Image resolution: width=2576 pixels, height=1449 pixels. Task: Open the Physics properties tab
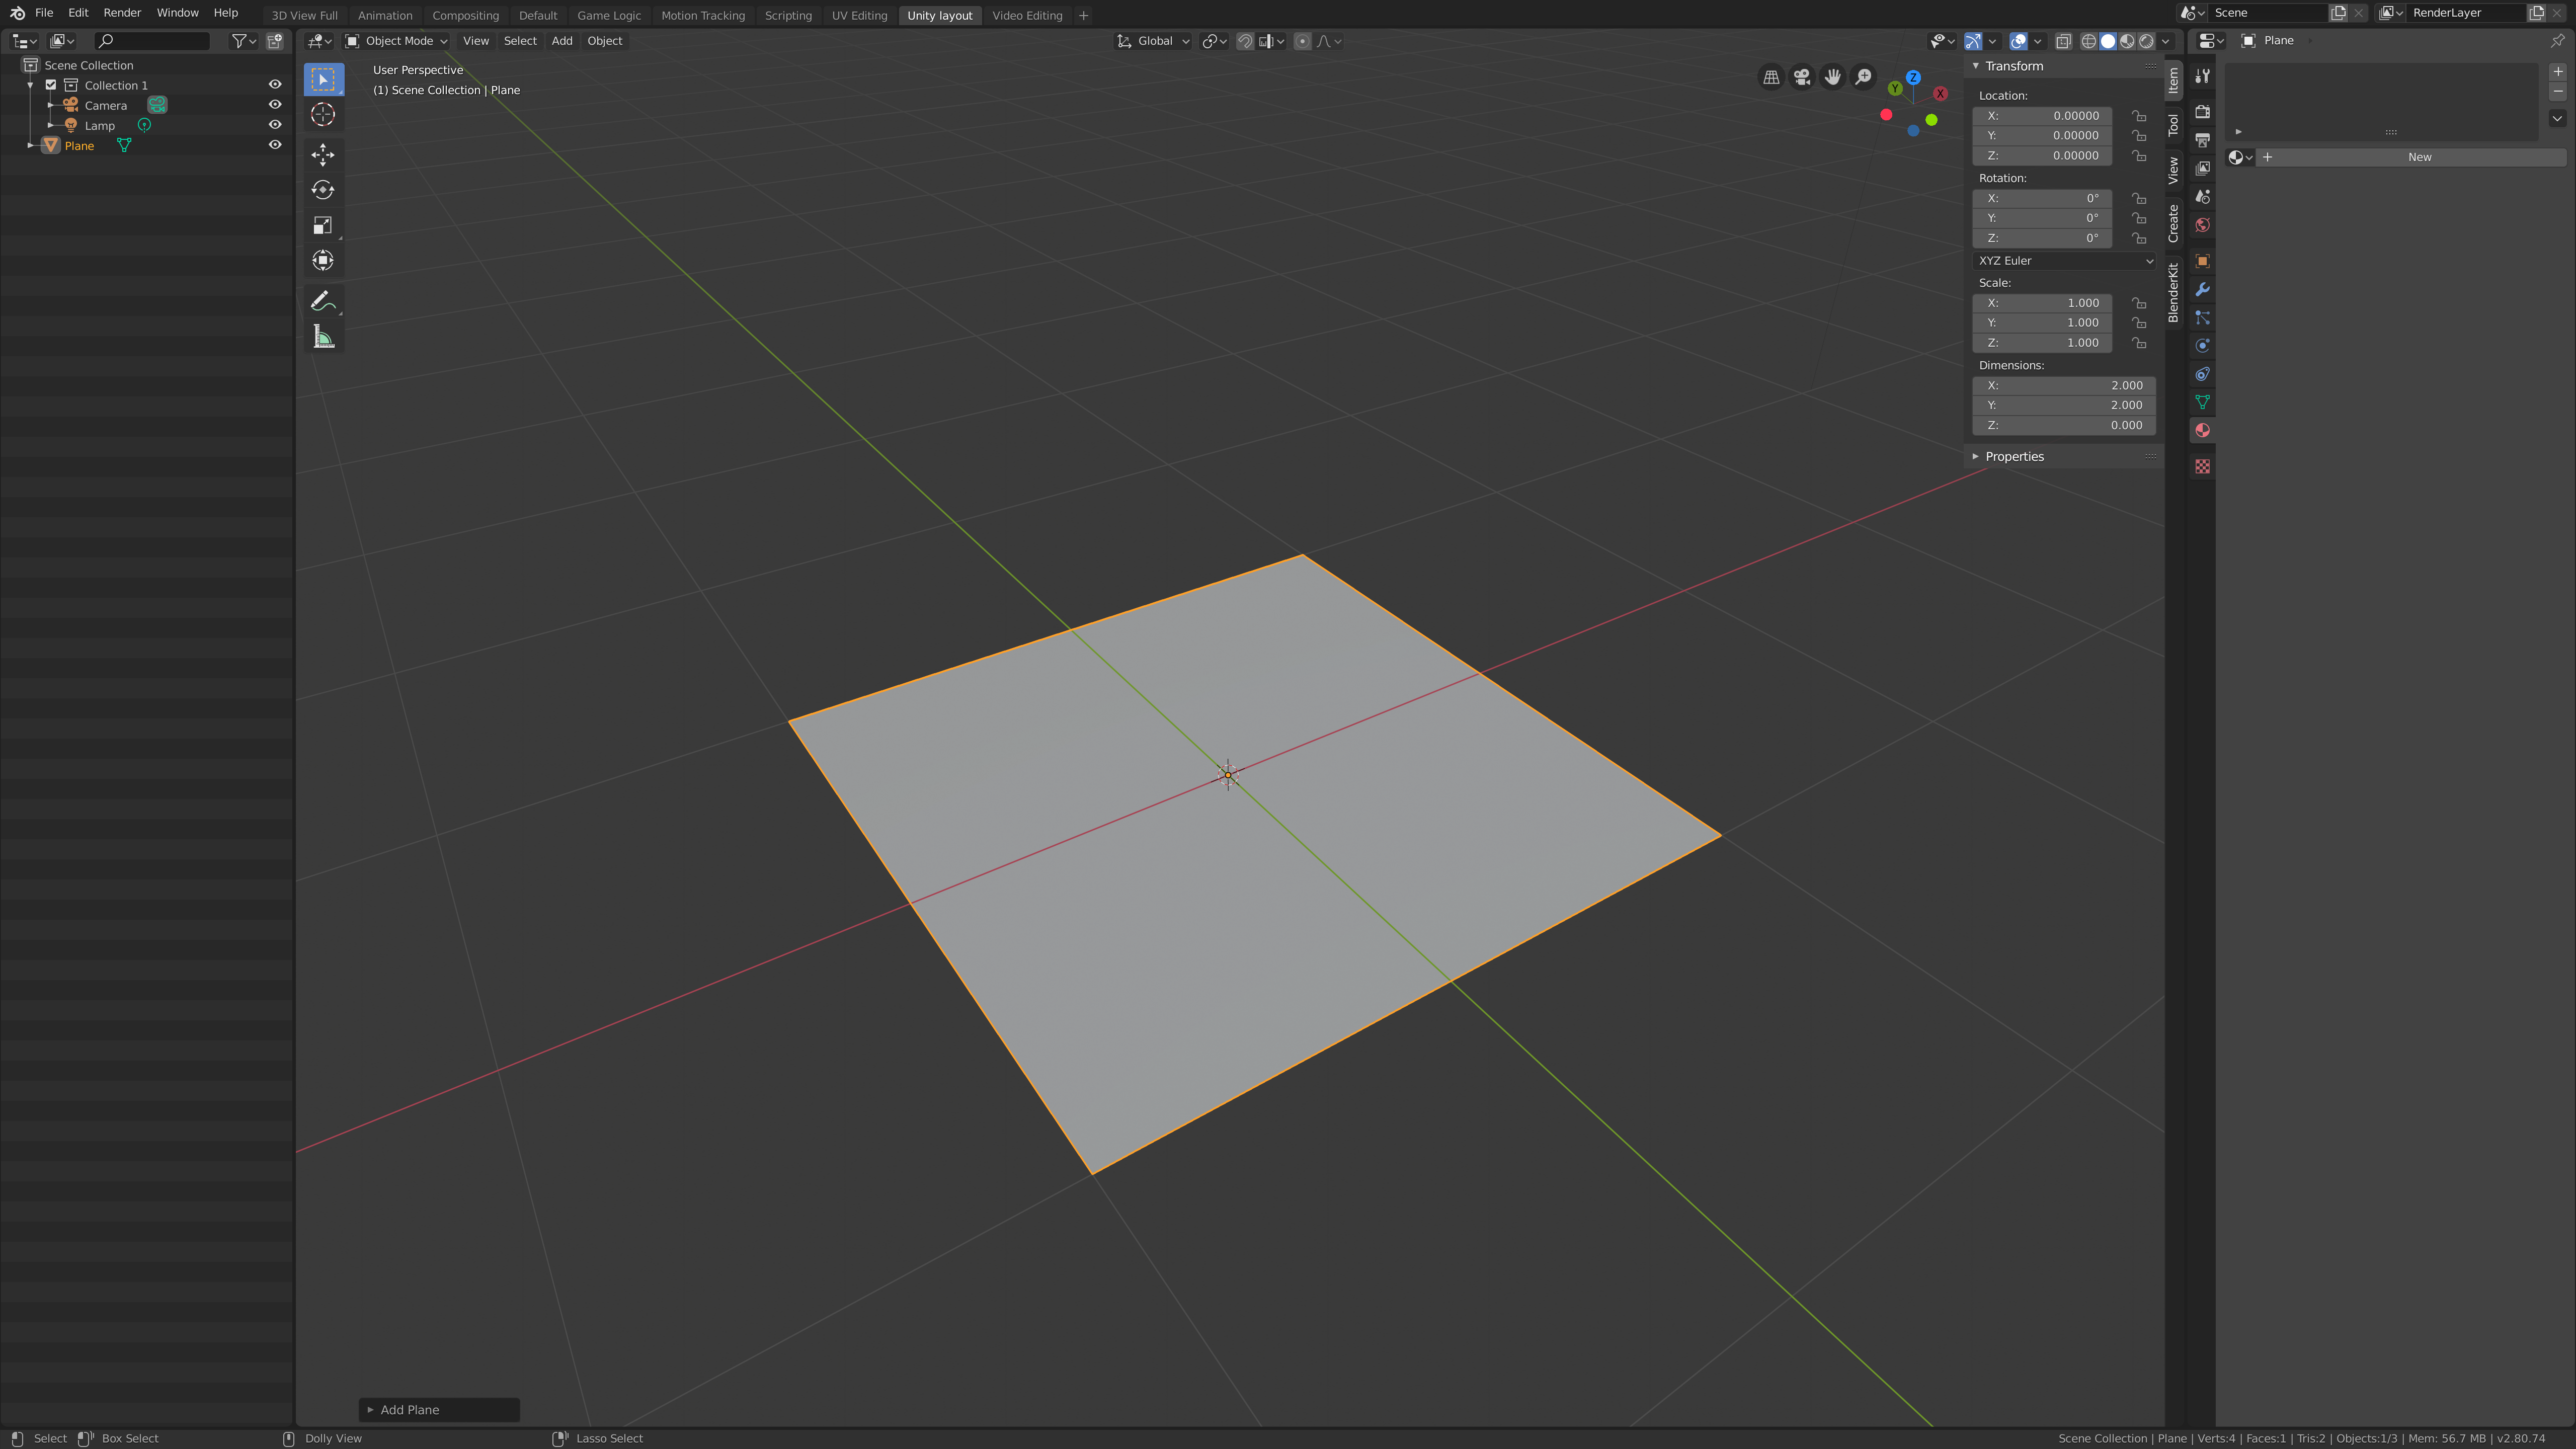point(2202,346)
